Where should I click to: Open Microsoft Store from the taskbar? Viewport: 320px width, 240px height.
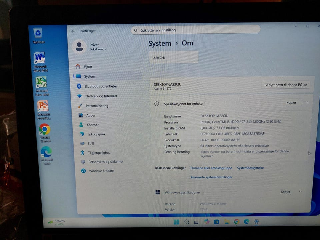tap(217, 222)
